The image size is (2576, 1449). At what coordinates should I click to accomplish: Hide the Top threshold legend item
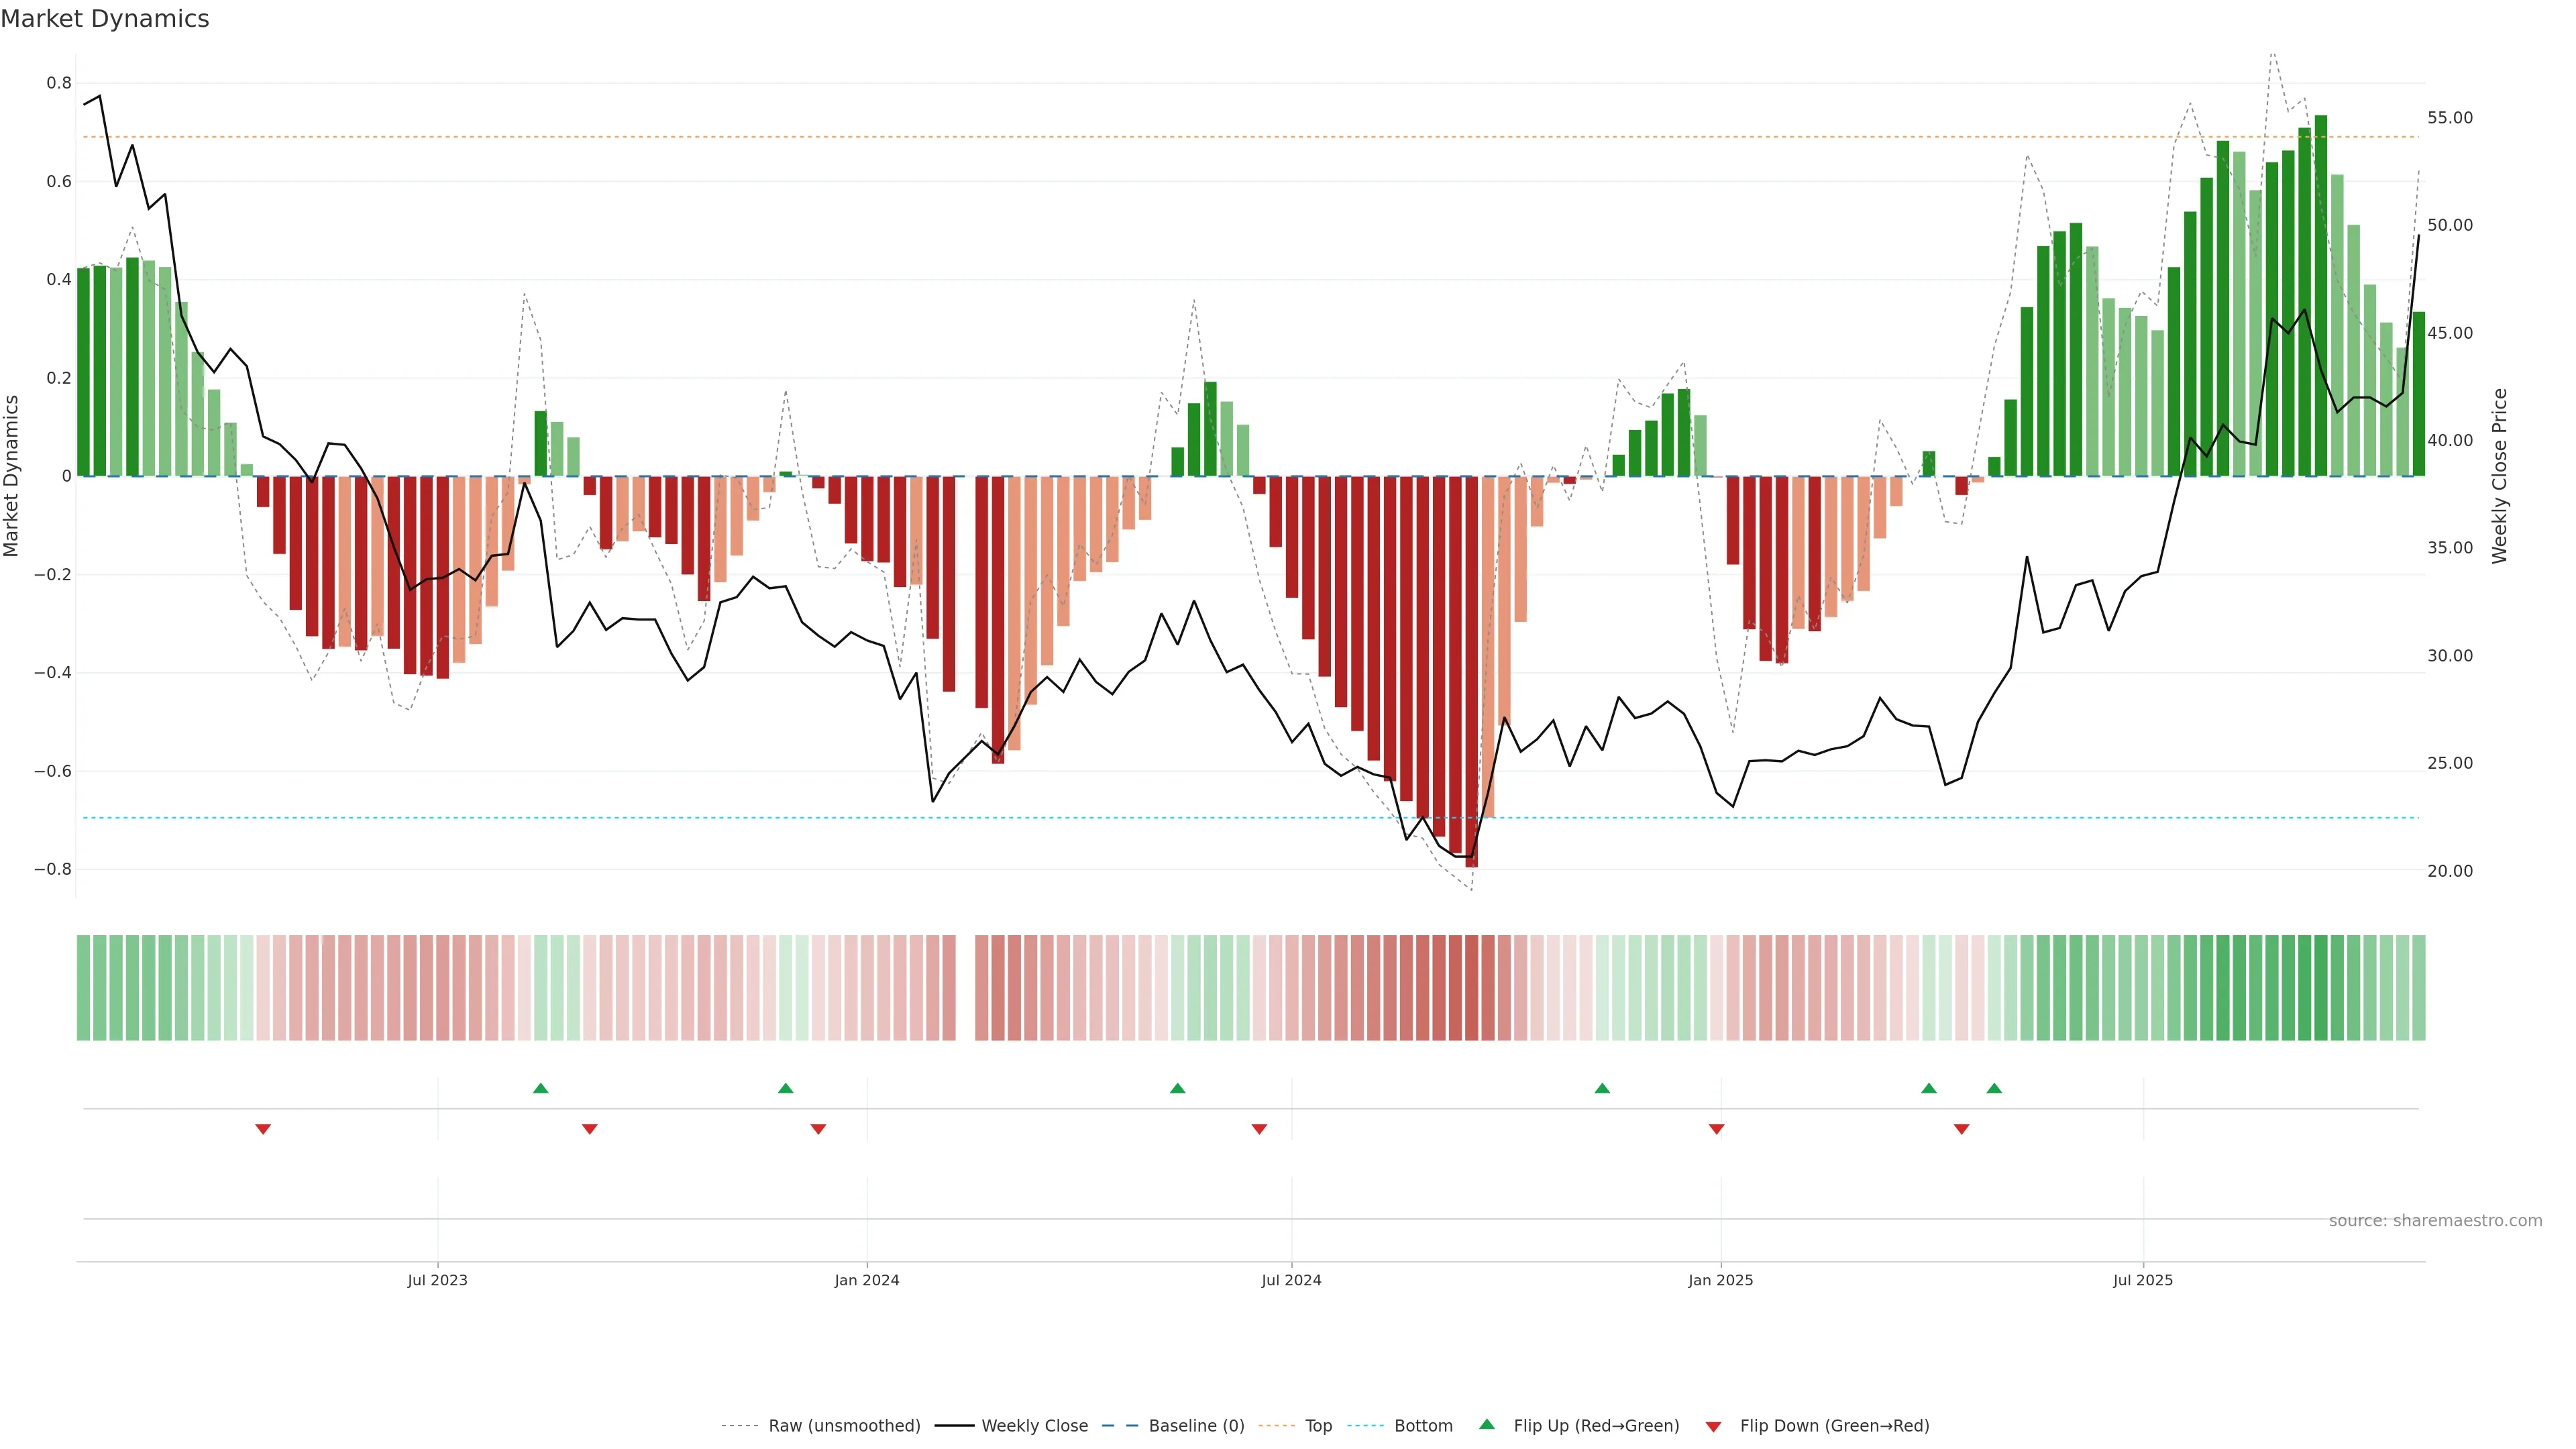tap(1318, 1426)
